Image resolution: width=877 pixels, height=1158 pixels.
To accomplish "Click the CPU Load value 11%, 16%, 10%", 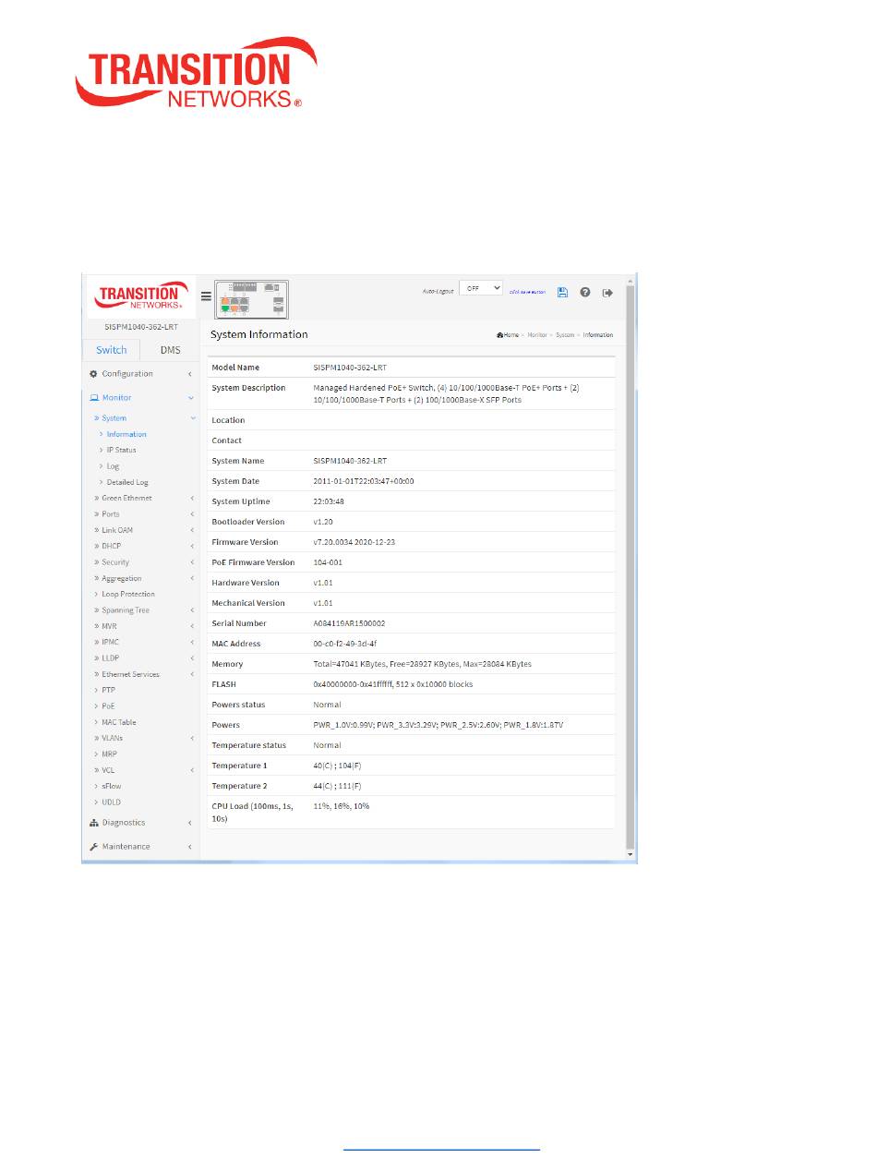I will (x=342, y=806).
